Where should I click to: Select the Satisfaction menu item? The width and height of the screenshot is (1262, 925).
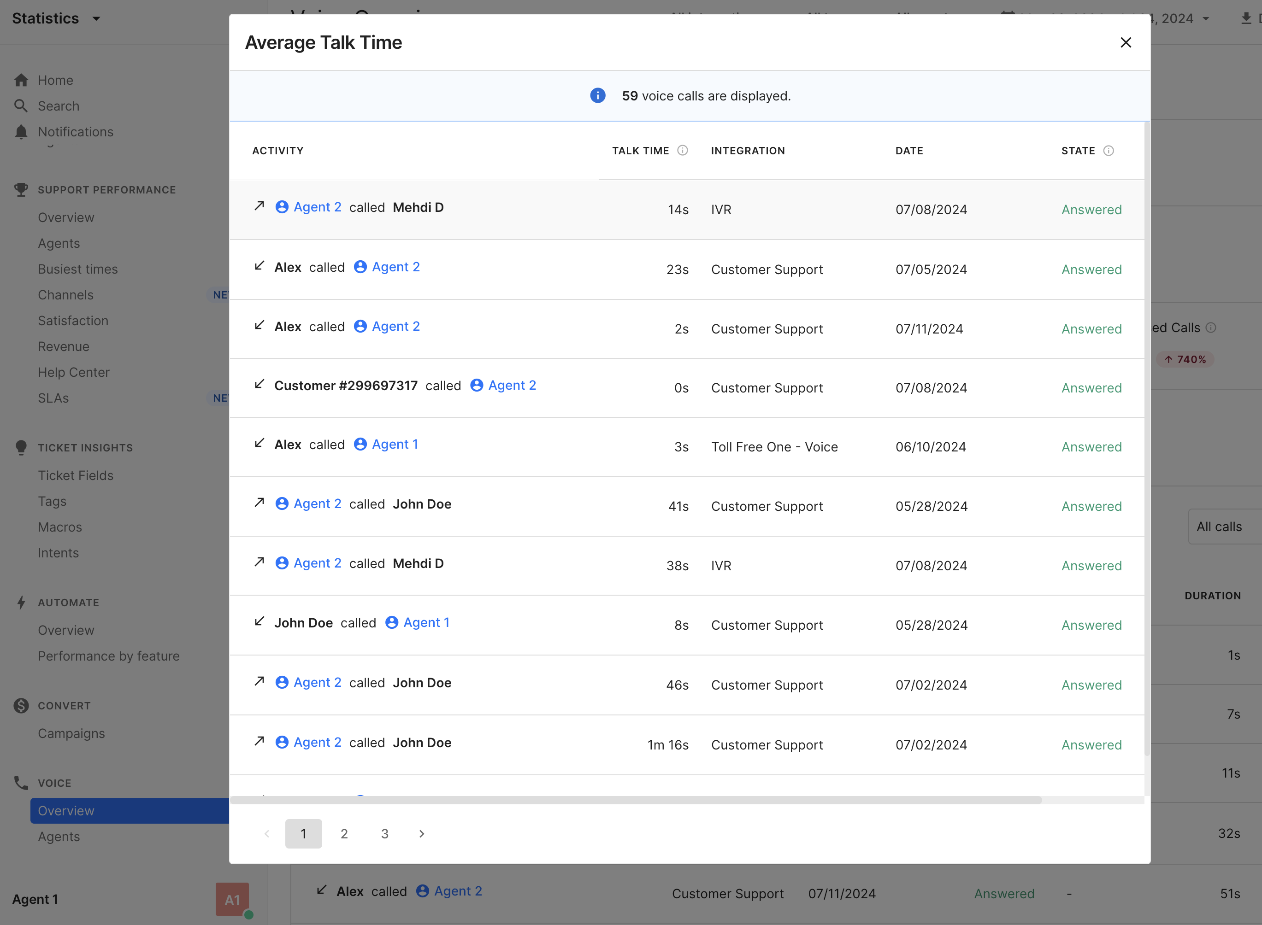(x=71, y=320)
